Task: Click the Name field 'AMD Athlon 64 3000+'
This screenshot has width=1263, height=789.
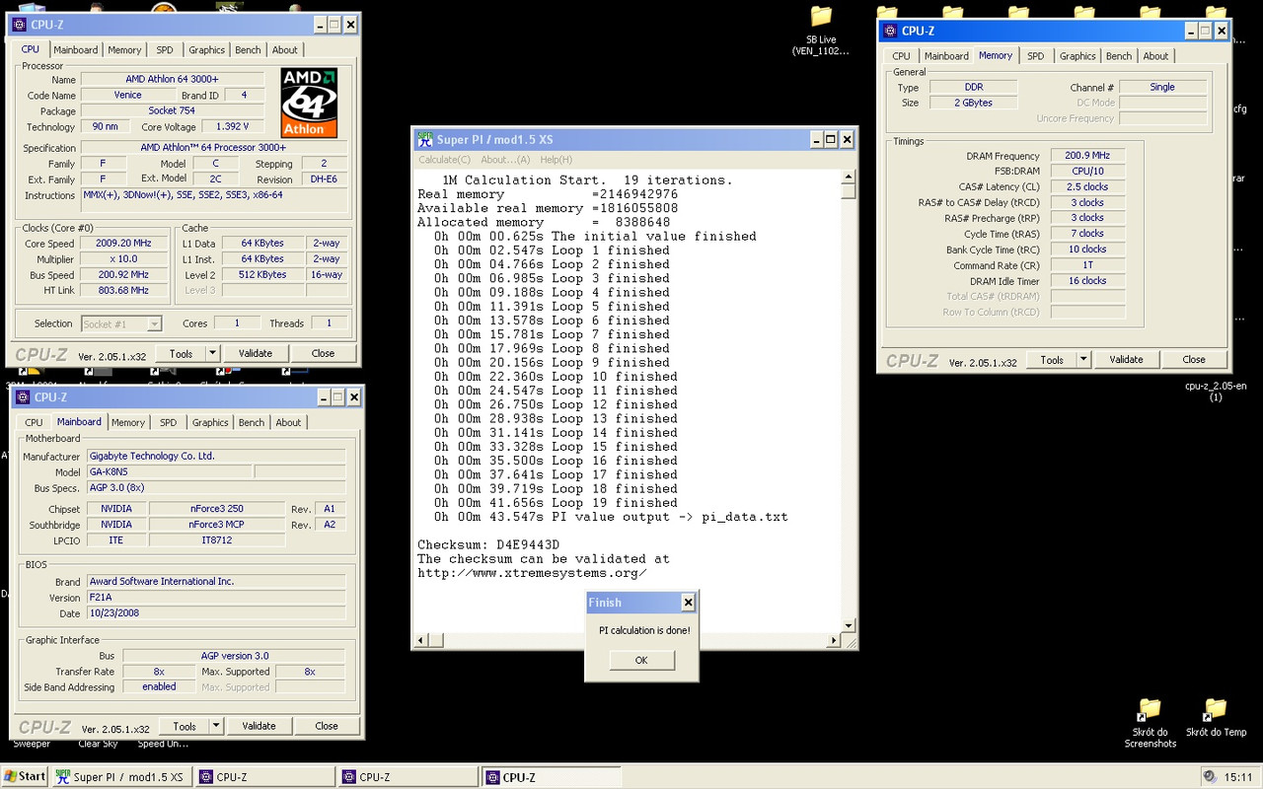Action: pos(173,79)
